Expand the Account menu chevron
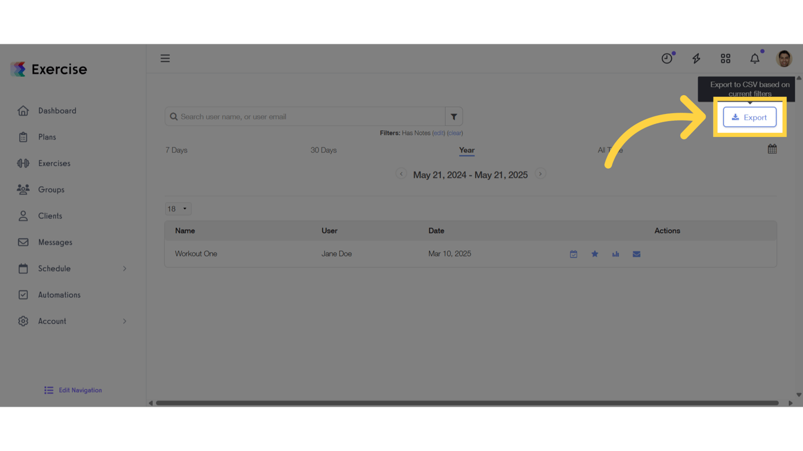Screen dimensions: 803x451 124,321
